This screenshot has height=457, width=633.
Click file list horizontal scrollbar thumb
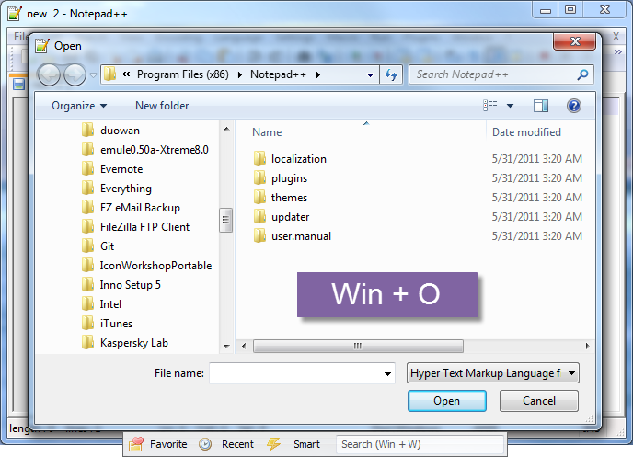(358, 346)
